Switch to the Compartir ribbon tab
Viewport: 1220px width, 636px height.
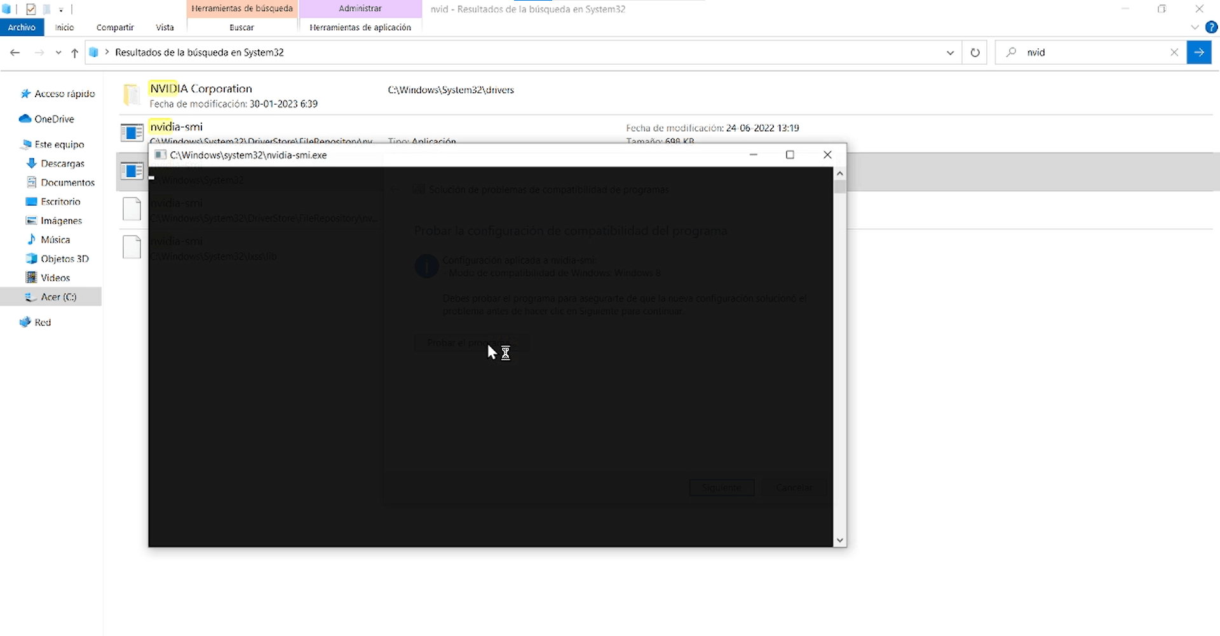(115, 27)
